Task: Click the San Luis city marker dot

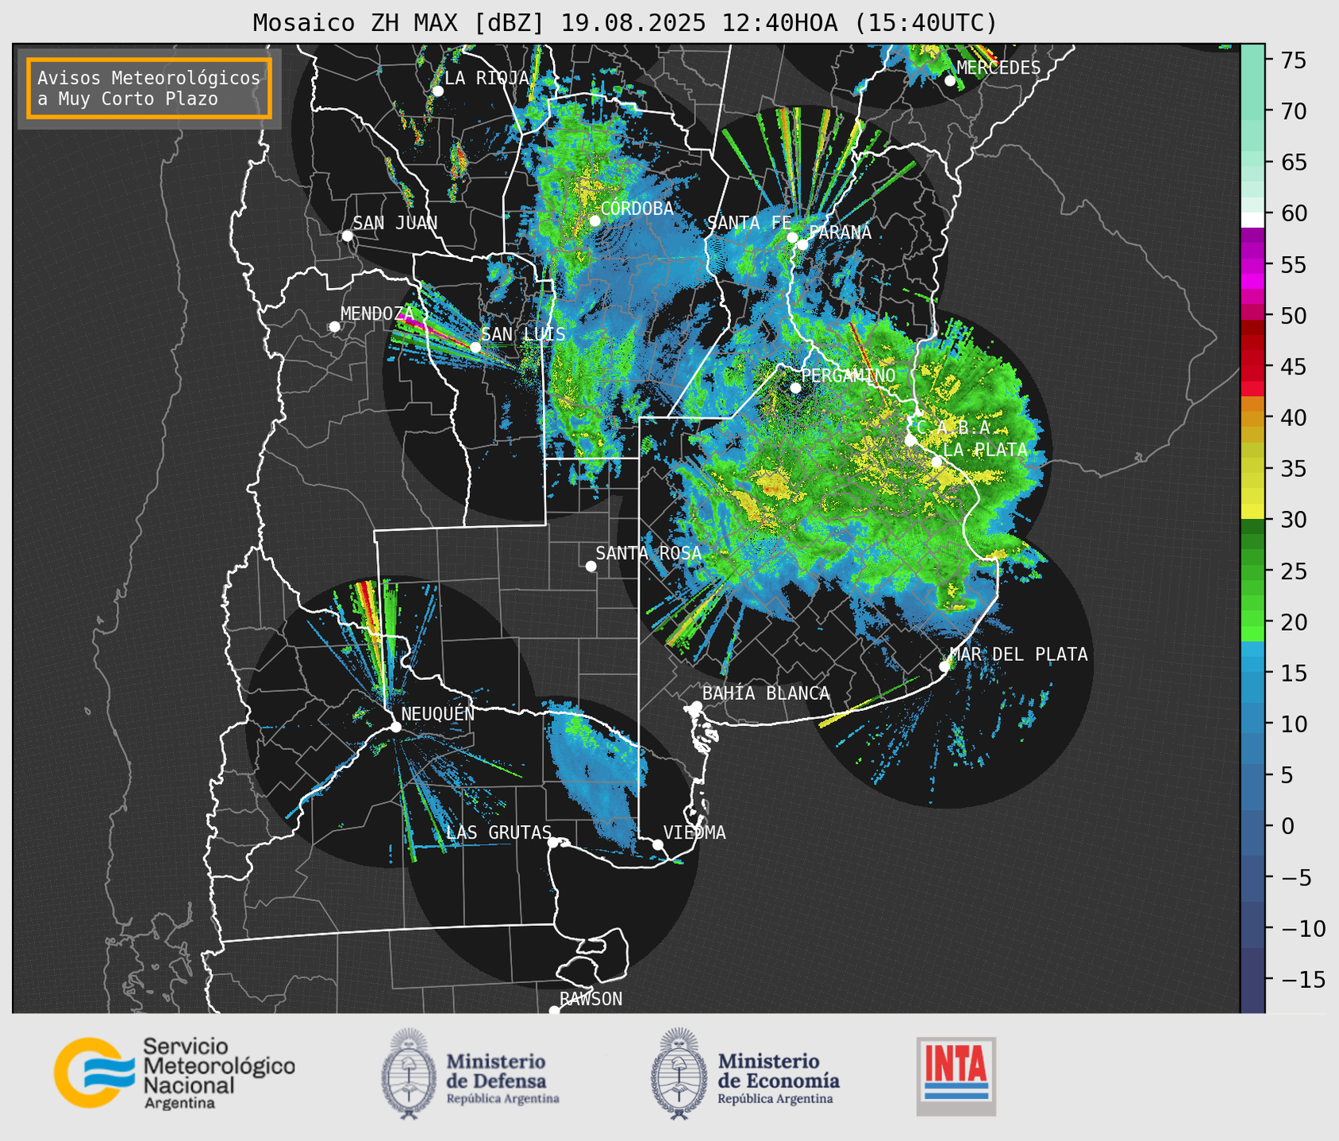Action: pyautogui.click(x=475, y=348)
